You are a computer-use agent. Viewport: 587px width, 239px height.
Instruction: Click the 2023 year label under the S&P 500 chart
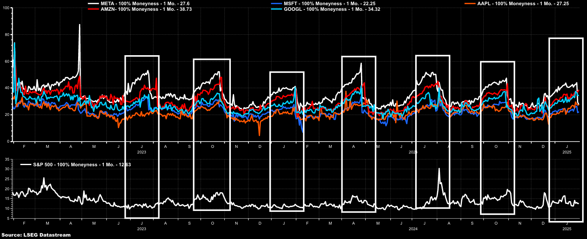[142, 229]
